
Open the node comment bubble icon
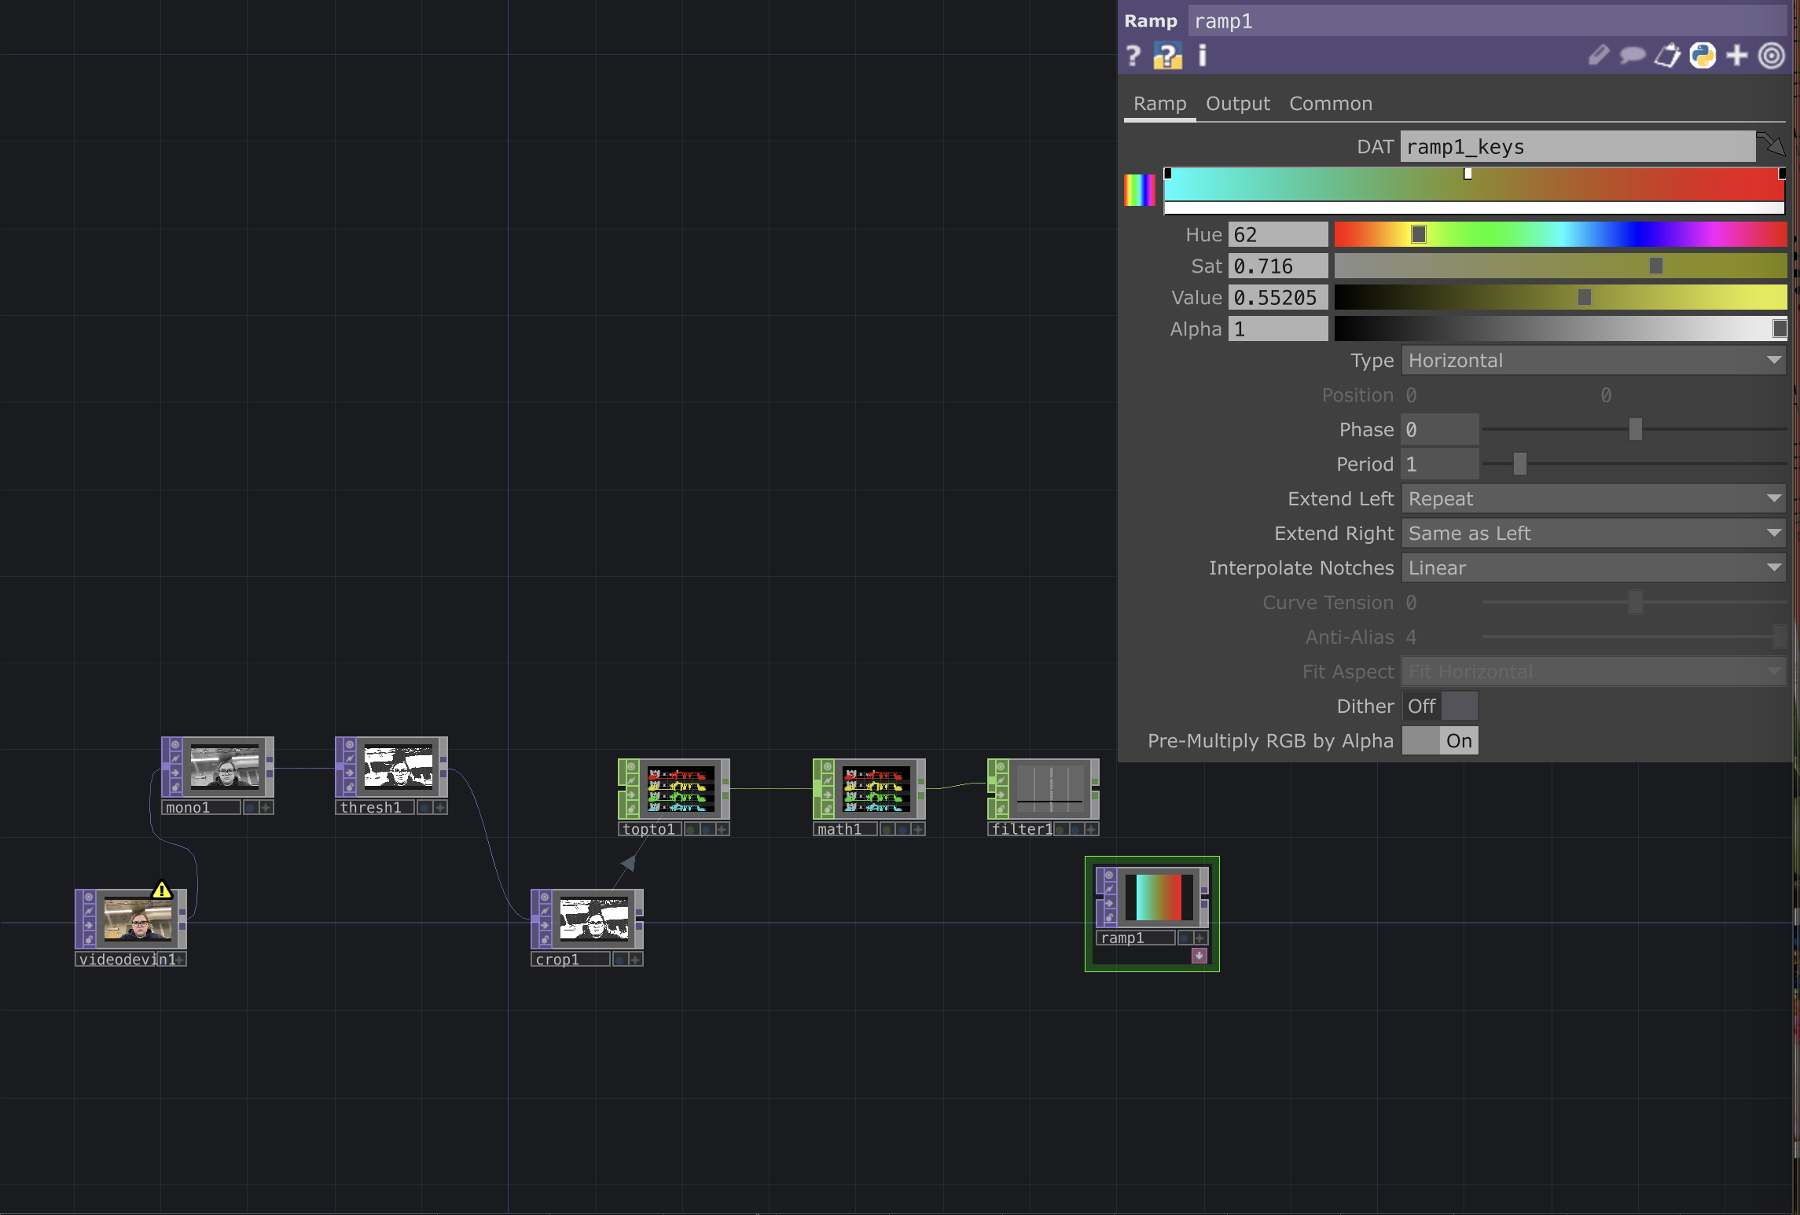(1633, 55)
